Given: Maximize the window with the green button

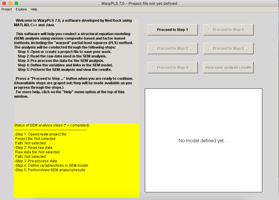Looking at the screenshot, I should tap(16, 3).
